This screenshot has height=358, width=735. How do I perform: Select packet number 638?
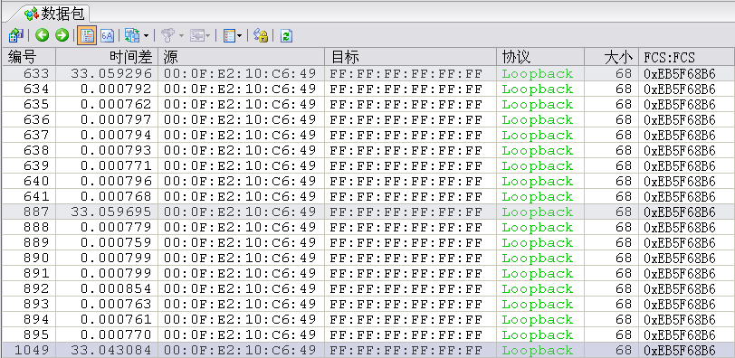pos(35,150)
